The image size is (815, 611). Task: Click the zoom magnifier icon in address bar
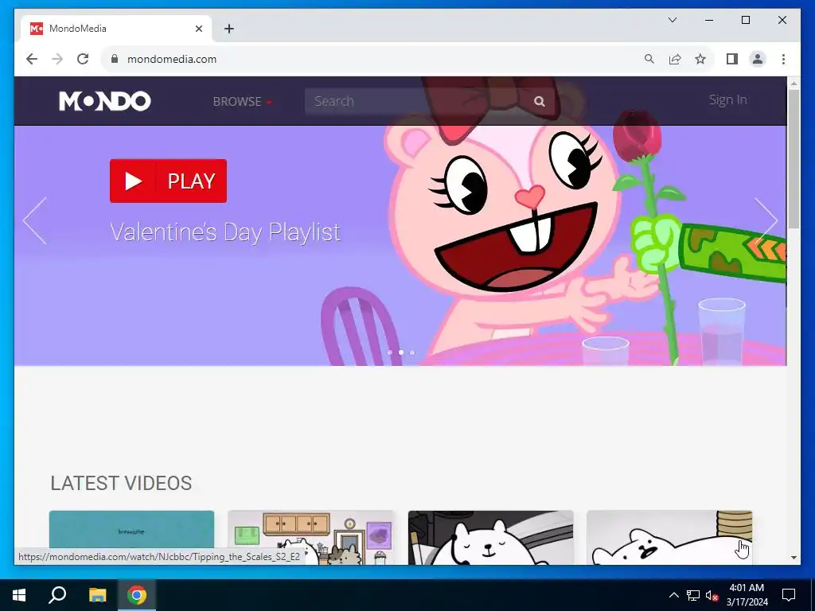[x=649, y=59]
